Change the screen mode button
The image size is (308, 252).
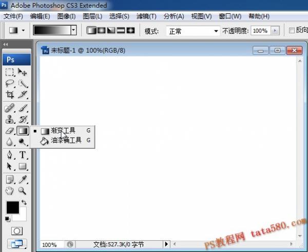tap(17, 244)
